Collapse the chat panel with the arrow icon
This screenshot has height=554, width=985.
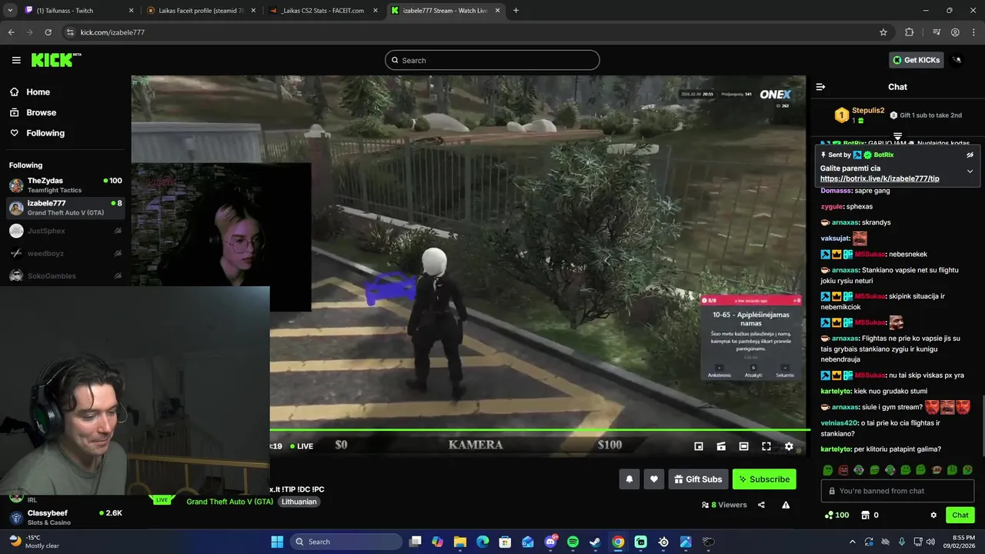[x=820, y=87]
